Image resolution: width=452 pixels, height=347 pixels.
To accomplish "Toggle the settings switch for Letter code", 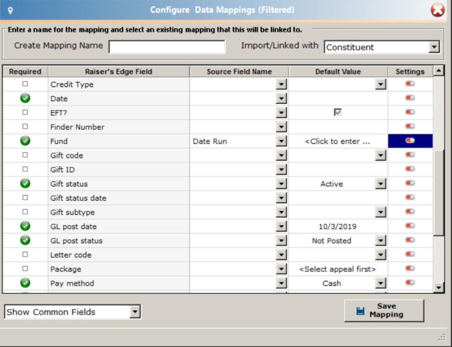I will [x=410, y=254].
